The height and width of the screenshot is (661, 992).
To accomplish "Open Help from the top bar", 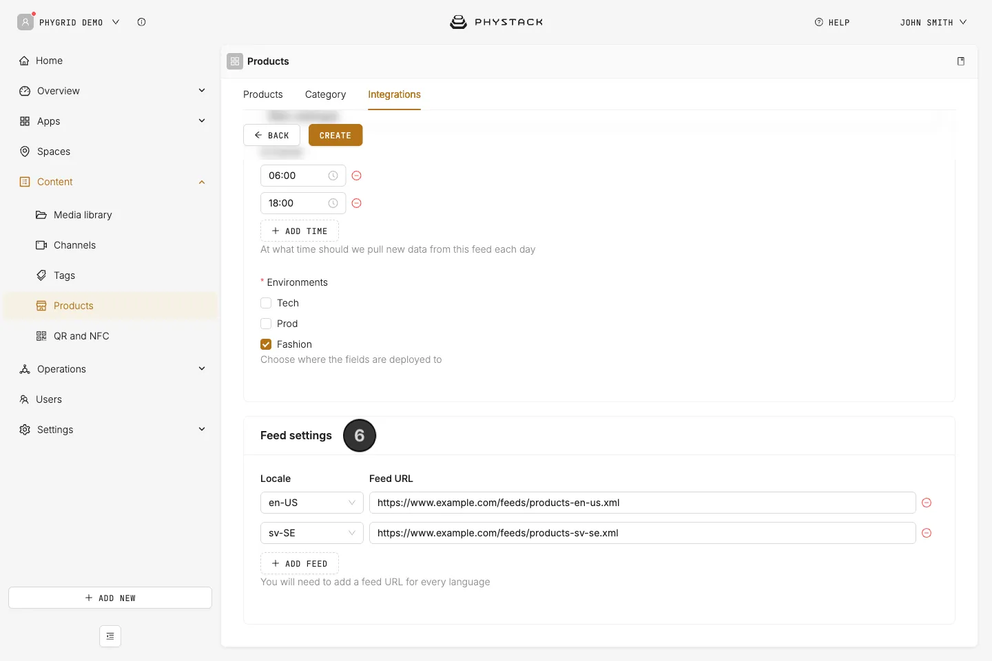I will (x=832, y=22).
